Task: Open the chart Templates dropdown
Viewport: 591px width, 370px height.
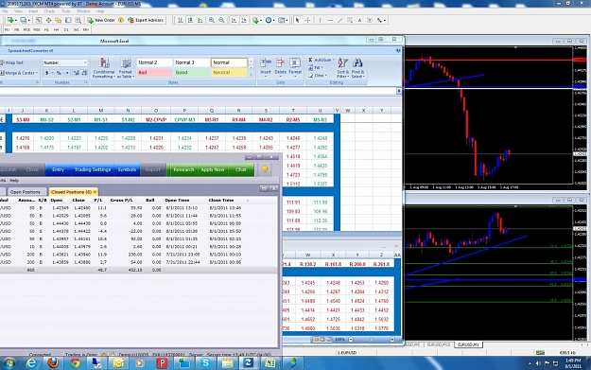Action: (283, 20)
